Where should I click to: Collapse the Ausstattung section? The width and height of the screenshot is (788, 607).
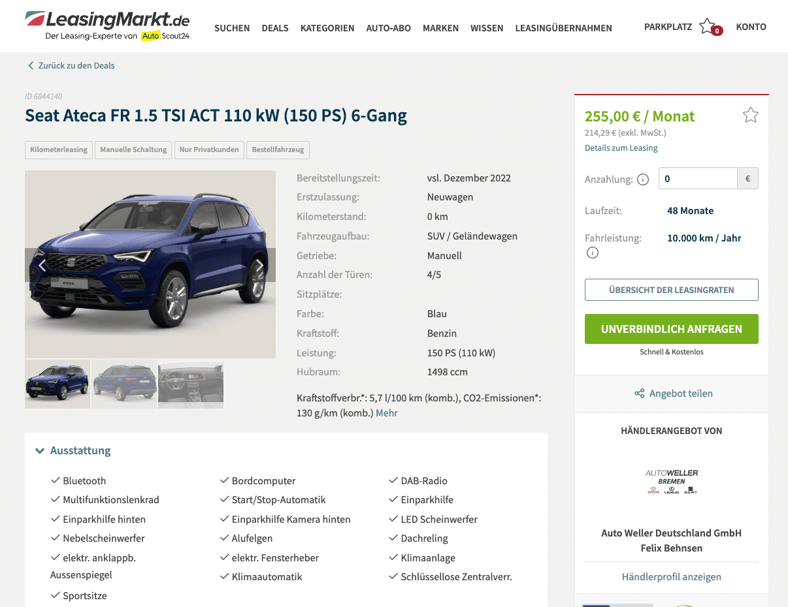click(73, 450)
